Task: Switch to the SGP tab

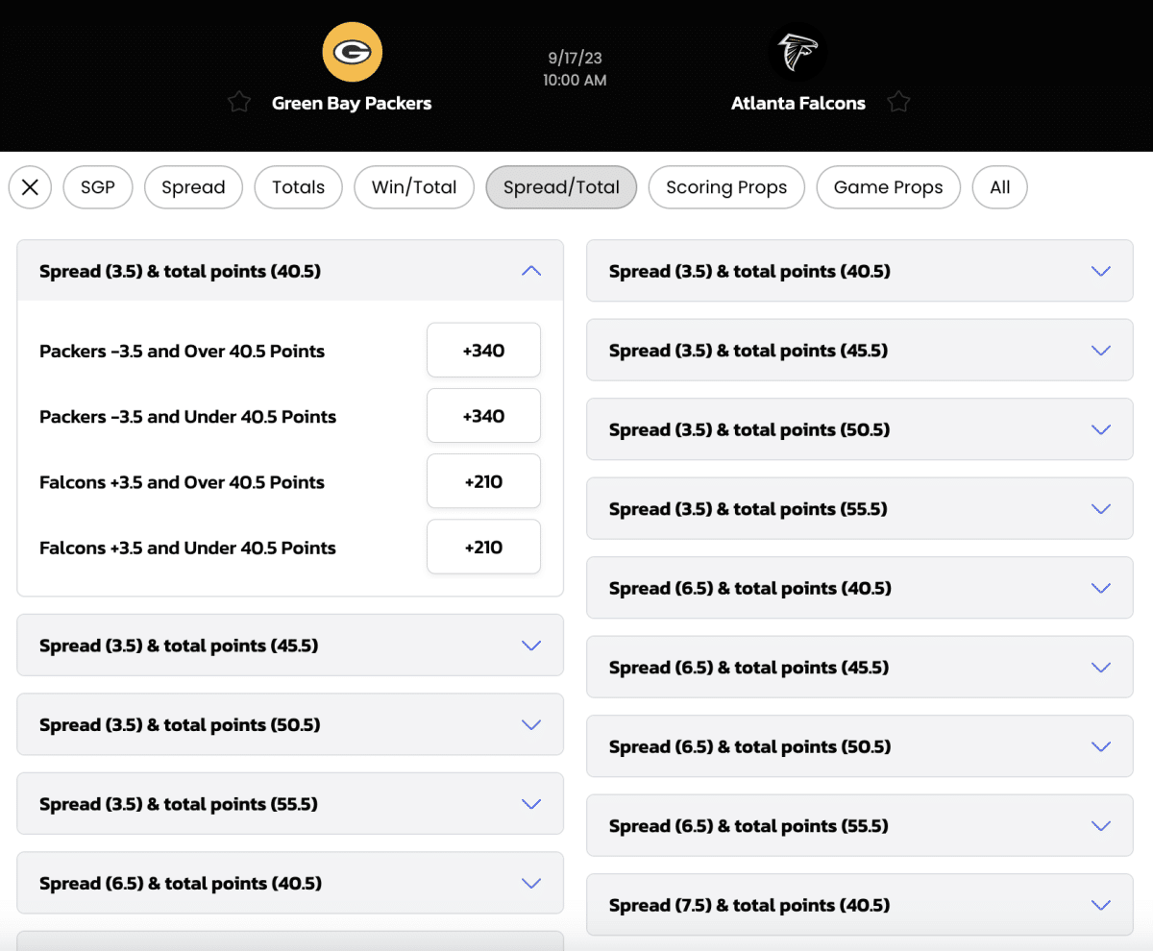Action: 97,187
